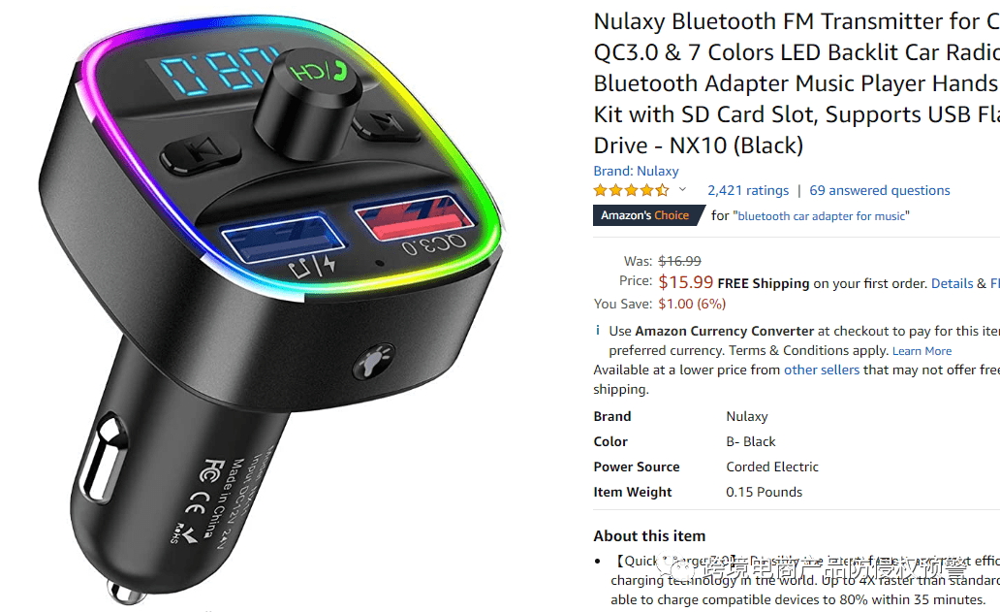The height and width of the screenshot is (612, 1000).
Task: Open "bluetooth car adapter for music" search link
Action: pos(821,216)
